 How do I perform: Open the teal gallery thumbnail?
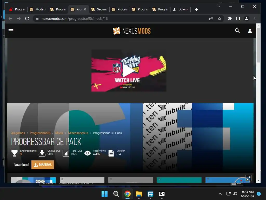point(179,180)
